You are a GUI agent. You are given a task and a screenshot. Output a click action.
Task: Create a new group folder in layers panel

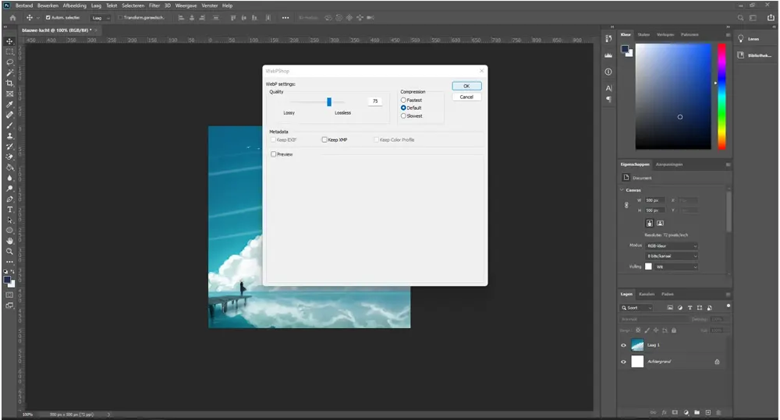(697, 412)
